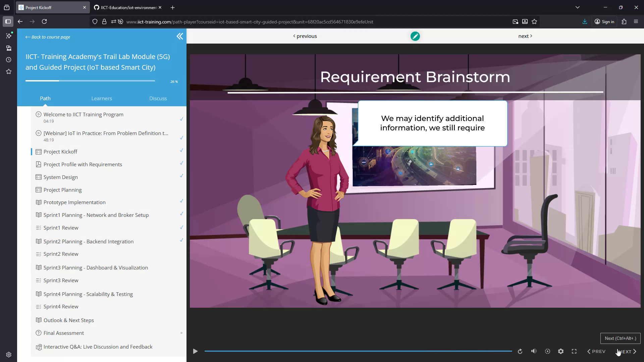The width and height of the screenshot is (644, 362).
Task: Toggle the tracking protection shield icon
Action: (x=95, y=21)
